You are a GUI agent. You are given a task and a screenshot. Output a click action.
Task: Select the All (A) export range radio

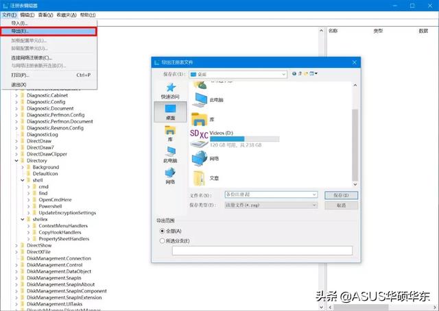tap(162, 231)
